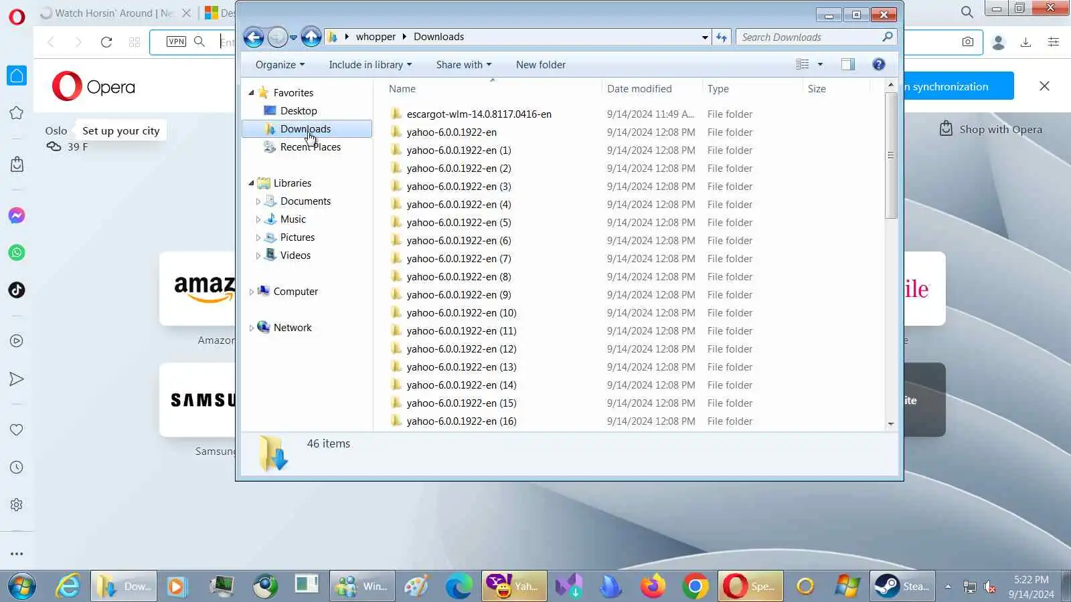Click the scroll-down arrow of the file list
The height and width of the screenshot is (602, 1071).
891,424
